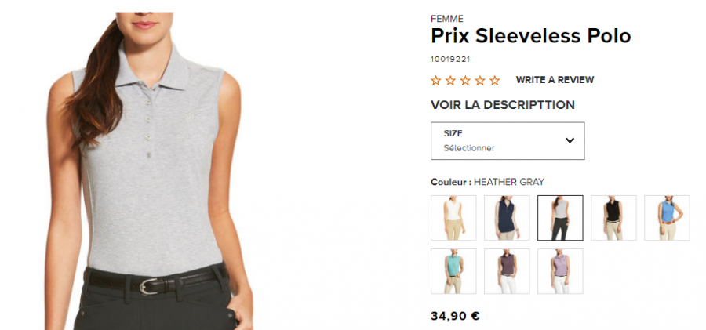Select the blue polo color swatch

667,218
